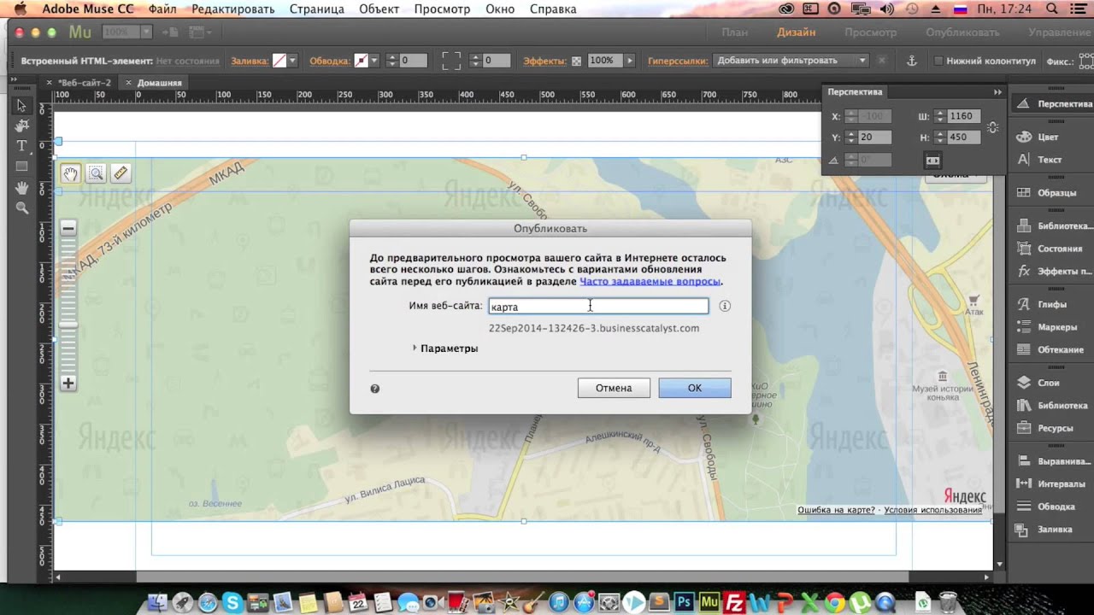
Task: Click the H height value field
Action: point(964,138)
